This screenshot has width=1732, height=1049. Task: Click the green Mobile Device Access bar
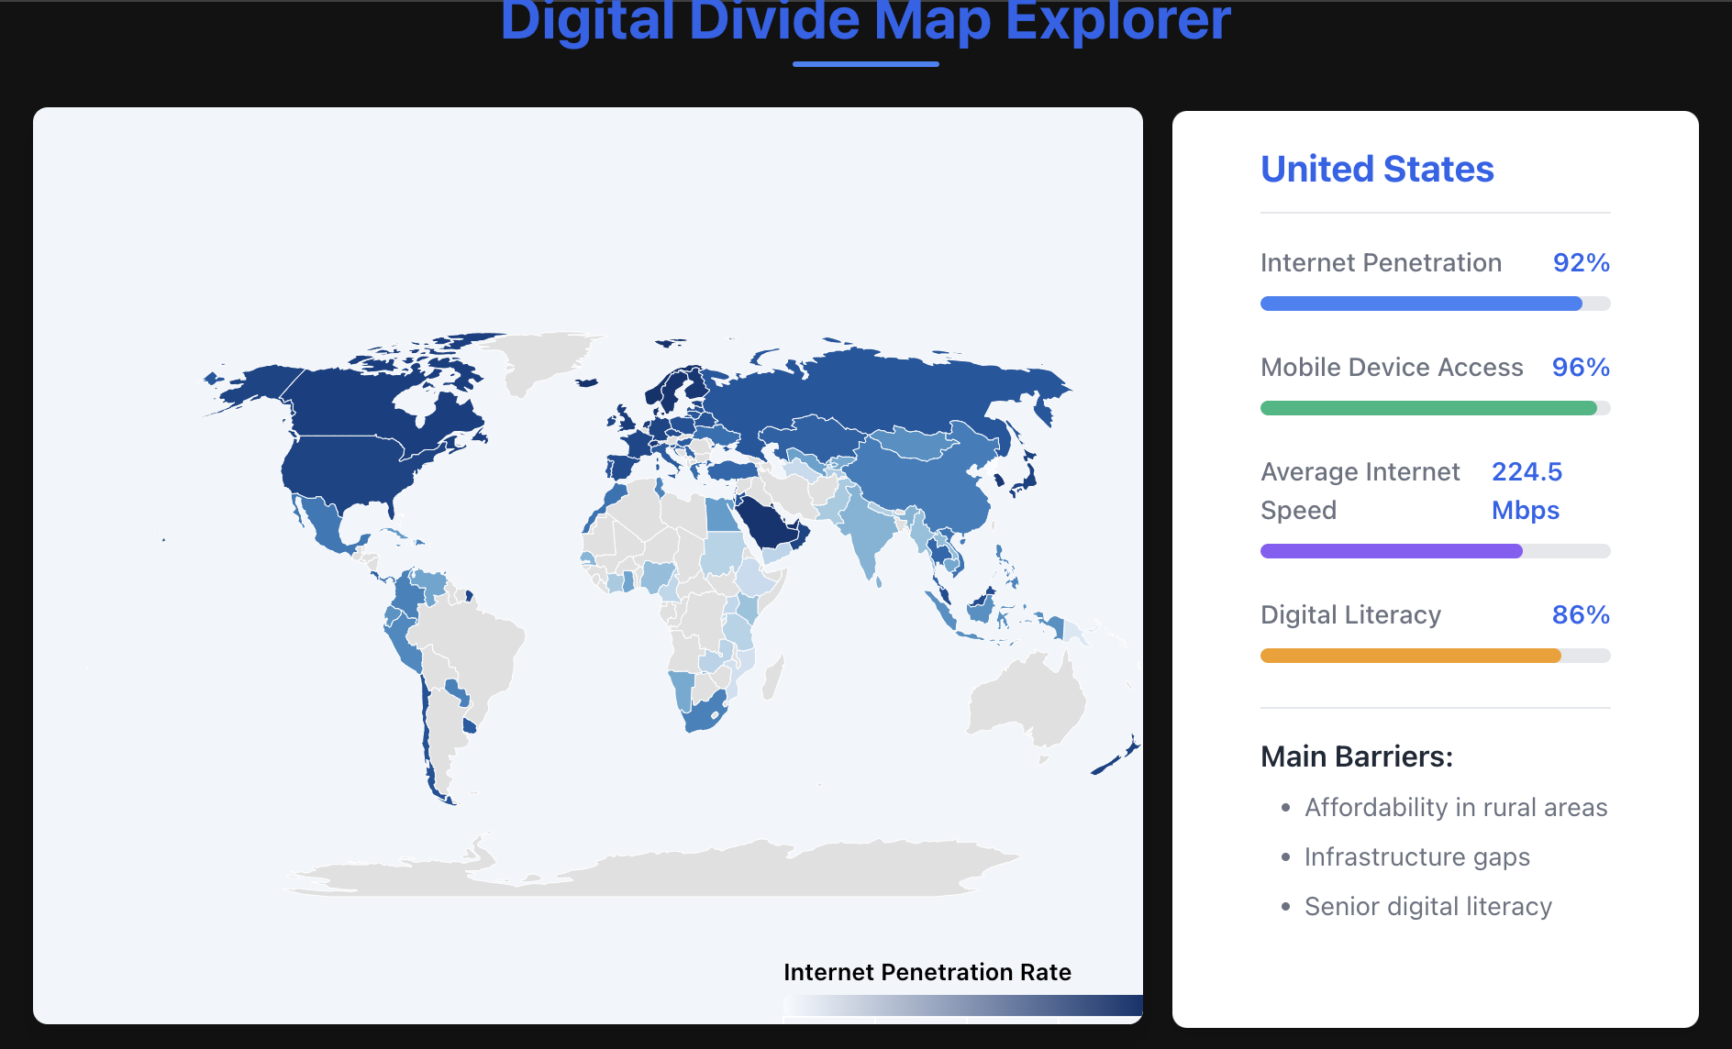[1435, 408]
